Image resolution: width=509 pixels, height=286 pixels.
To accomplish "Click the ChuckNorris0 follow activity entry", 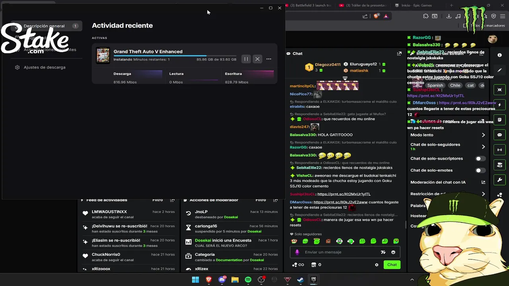I will coord(128,257).
